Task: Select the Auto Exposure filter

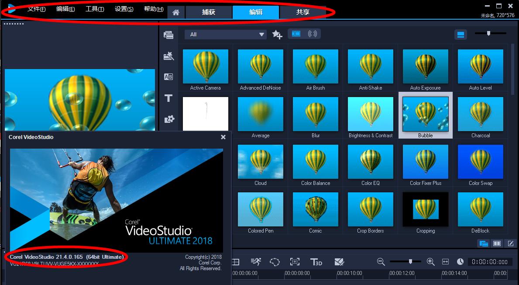Action: pos(425,66)
